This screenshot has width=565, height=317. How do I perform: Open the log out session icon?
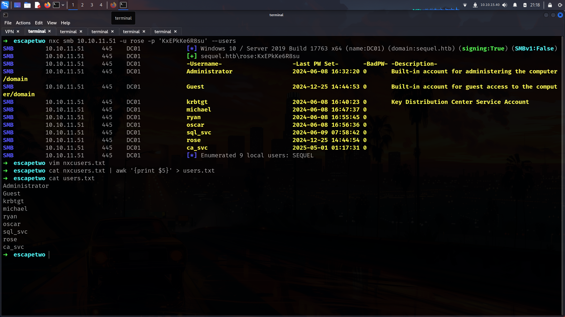(x=560, y=5)
